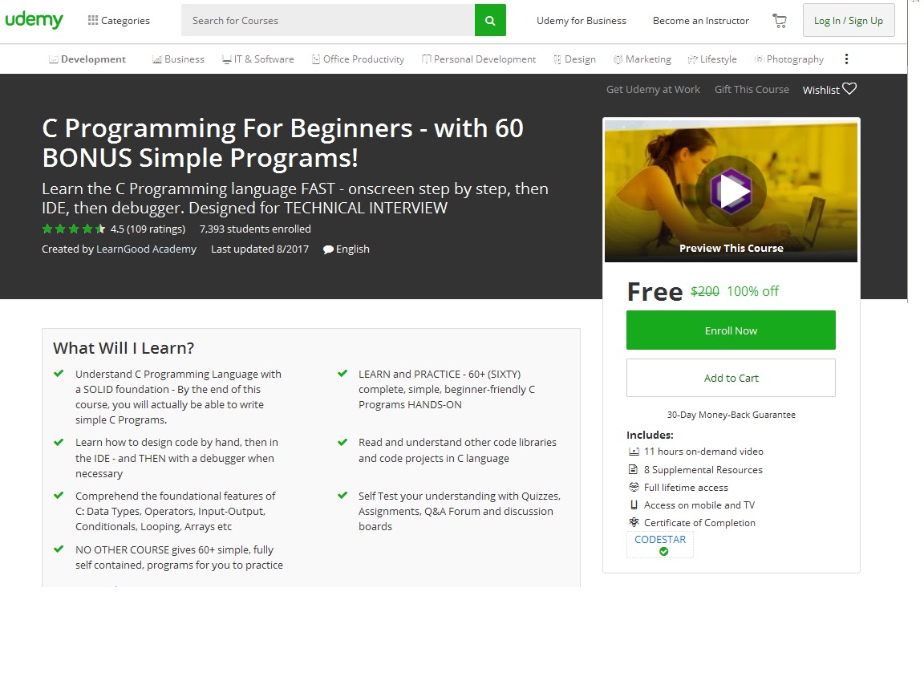The image size is (924, 693).
Task: Click the $200 strikethrough price
Action: (x=705, y=291)
